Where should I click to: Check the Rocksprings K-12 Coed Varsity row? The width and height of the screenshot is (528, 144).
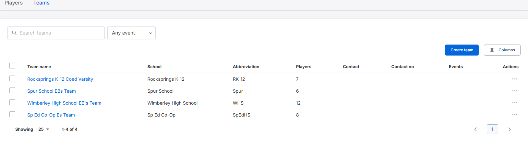pyautogui.click(x=12, y=78)
